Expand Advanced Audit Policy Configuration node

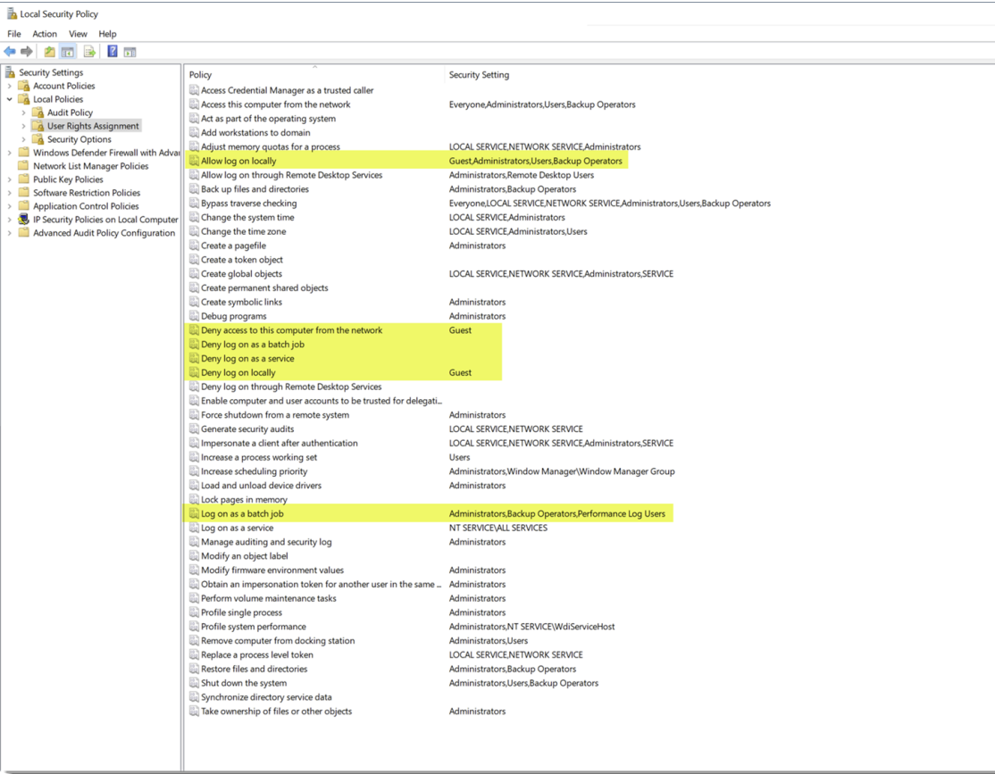coord(10,233)
